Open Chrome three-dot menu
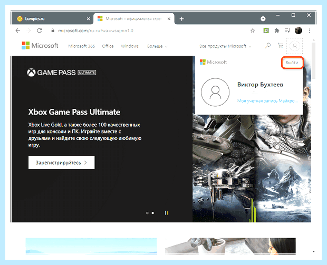 point(309,30)
